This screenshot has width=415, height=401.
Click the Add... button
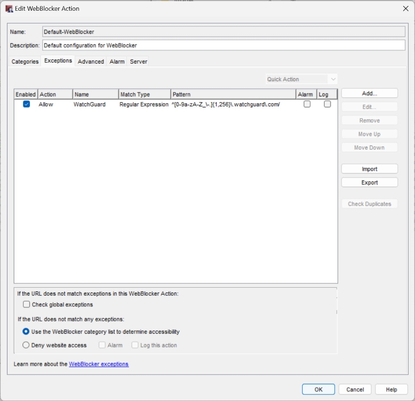(x=370, y=93)
